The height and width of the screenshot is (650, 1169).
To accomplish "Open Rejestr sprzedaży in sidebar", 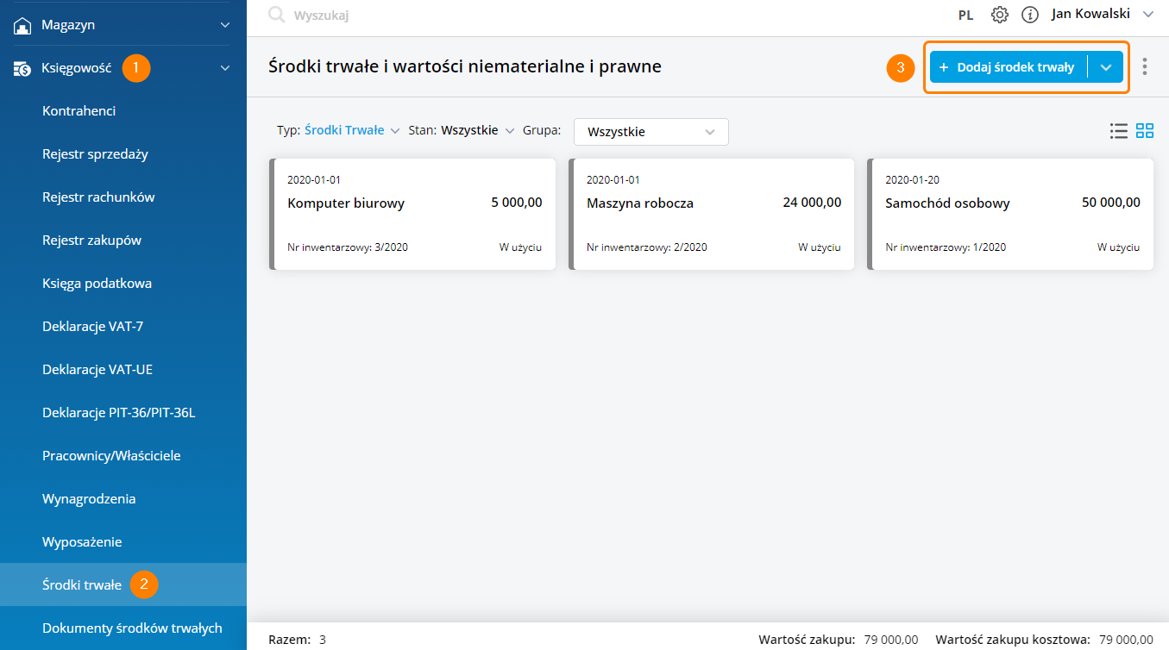I will (x=95, y=154).
